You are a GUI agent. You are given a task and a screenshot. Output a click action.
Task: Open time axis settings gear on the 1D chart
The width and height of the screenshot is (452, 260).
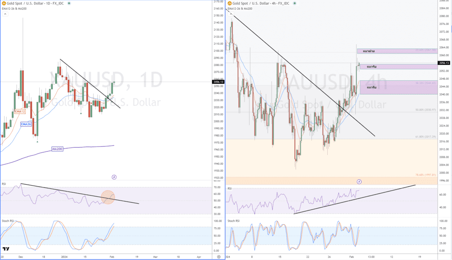[x=218, y=256]
